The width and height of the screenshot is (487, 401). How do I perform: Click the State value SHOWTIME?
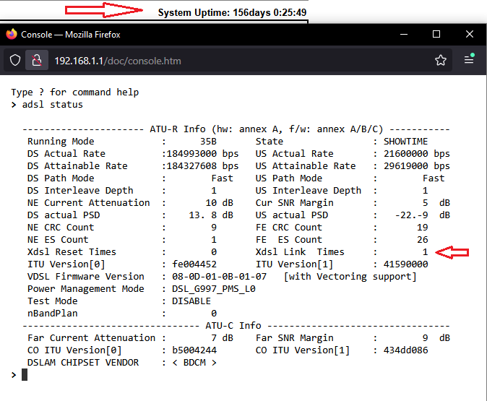point(405,142)
